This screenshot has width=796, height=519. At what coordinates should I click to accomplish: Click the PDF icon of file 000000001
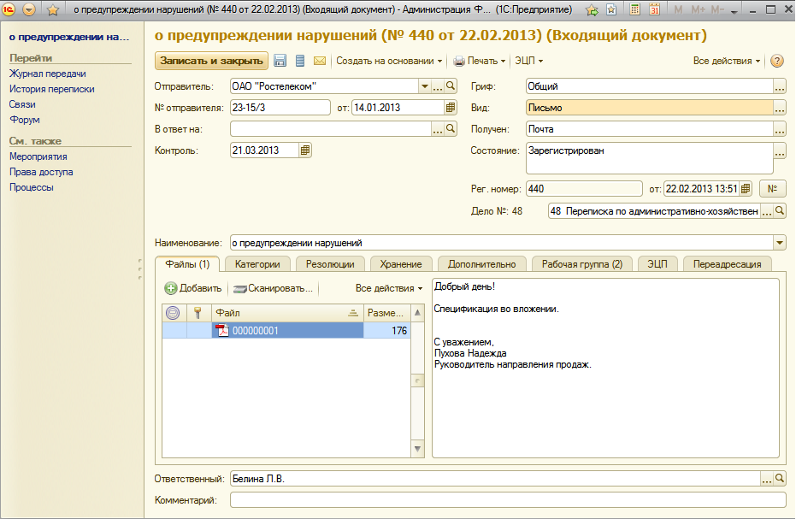(x=222, y=331)
